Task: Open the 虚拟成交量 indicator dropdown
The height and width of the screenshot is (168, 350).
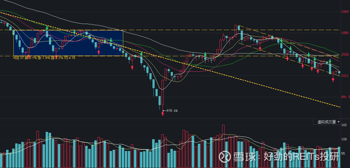Action: click(x=329, y=122)
